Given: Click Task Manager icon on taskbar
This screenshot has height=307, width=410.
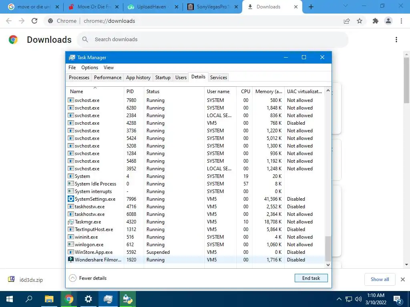Looking at the screenshot, I should click(108, 299).
